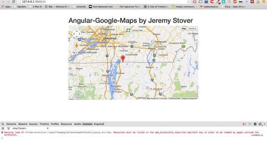Click the teal C extension icon

(224, 2)
